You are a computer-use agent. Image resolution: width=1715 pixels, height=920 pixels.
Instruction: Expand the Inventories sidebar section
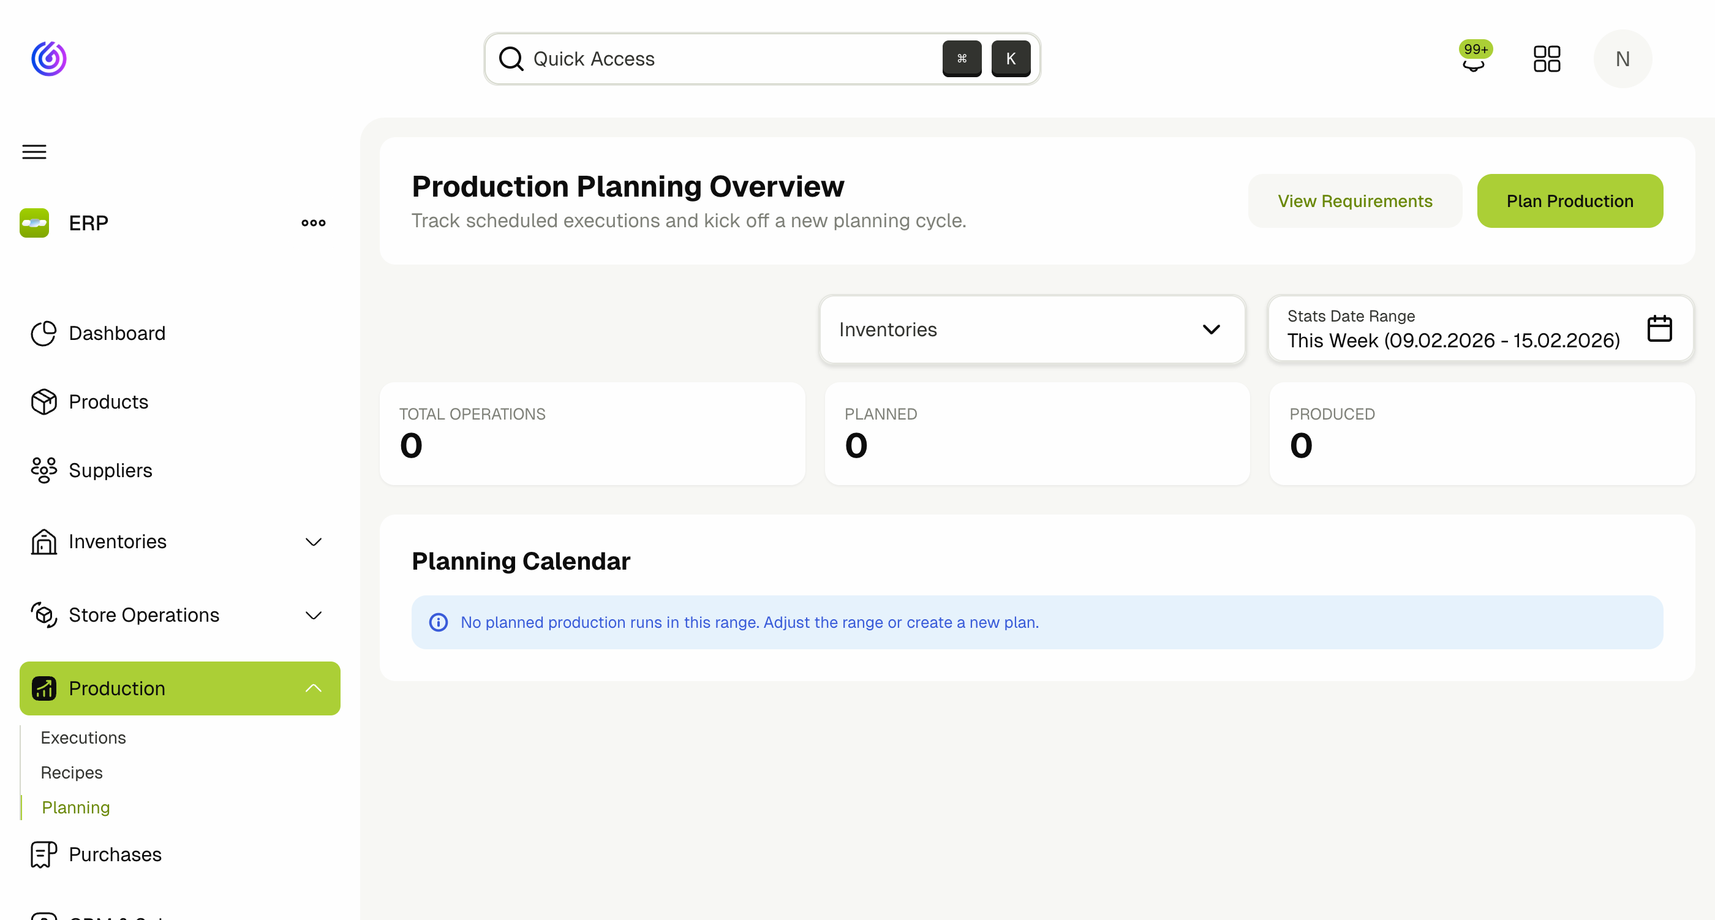[313, 542]
